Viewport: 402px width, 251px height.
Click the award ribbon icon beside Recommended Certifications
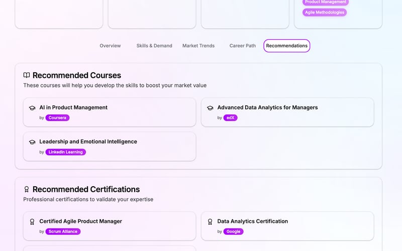click(27, 189)
